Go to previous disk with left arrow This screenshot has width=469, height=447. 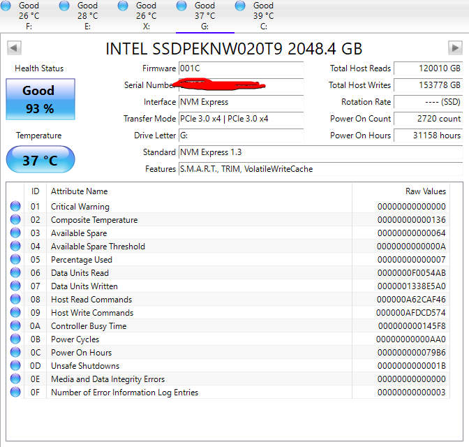(14, 48)
